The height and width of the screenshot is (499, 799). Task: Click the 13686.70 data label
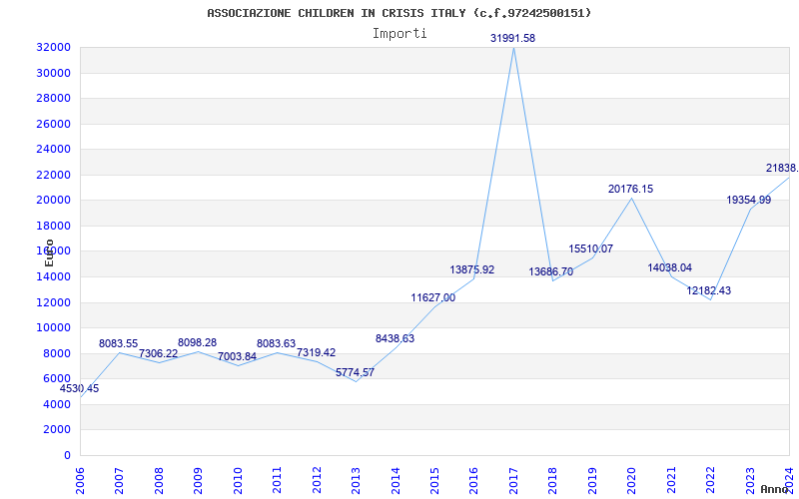tap(551, 271)
